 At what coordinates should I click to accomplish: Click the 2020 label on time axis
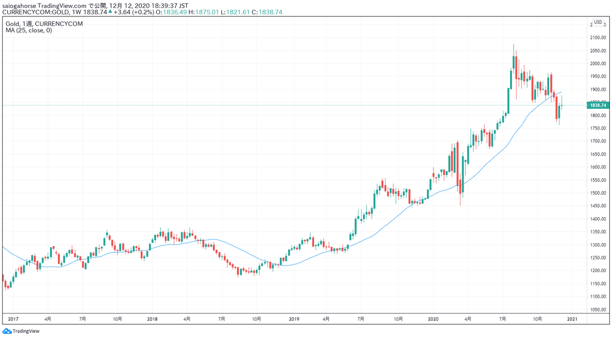(433, 319)
